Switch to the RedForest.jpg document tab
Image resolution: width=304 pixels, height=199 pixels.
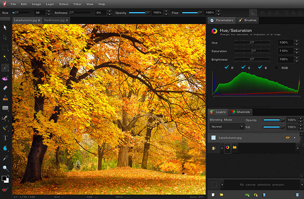(x=54, y=20)
